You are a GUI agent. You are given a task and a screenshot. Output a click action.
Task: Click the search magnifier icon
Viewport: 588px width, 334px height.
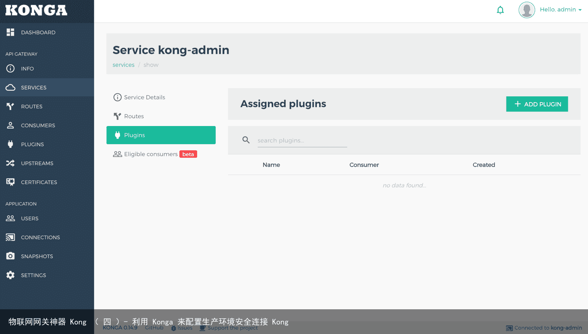click(246, 140)
